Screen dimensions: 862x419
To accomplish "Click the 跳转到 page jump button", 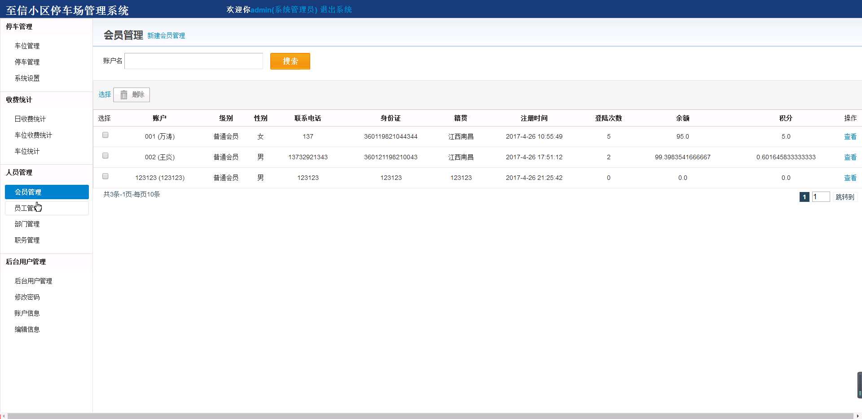I will click(x=845, y=197).
